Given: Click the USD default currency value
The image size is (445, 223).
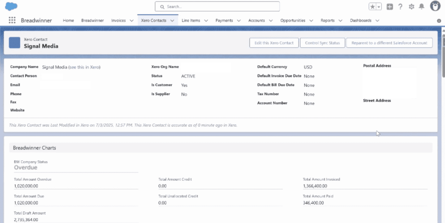Looking at the screenshot, I should [308, 67].
